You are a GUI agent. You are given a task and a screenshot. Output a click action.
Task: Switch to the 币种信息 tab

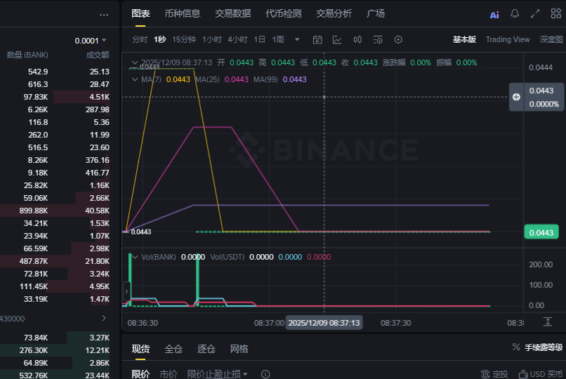pyautogui.click(x=182, y=13)
